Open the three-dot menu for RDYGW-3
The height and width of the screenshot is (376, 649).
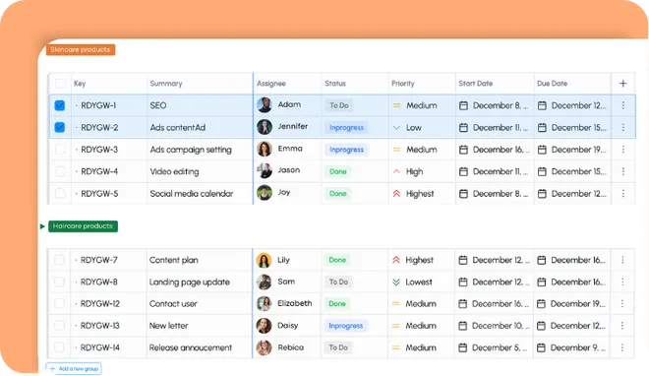pyautogui.click(x=622, y=150)
